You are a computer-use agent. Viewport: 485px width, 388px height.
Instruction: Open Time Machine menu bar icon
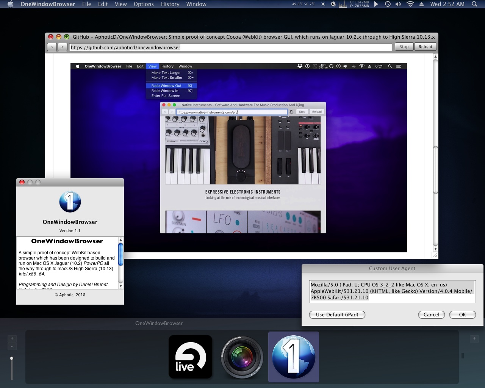coord(387,4)
